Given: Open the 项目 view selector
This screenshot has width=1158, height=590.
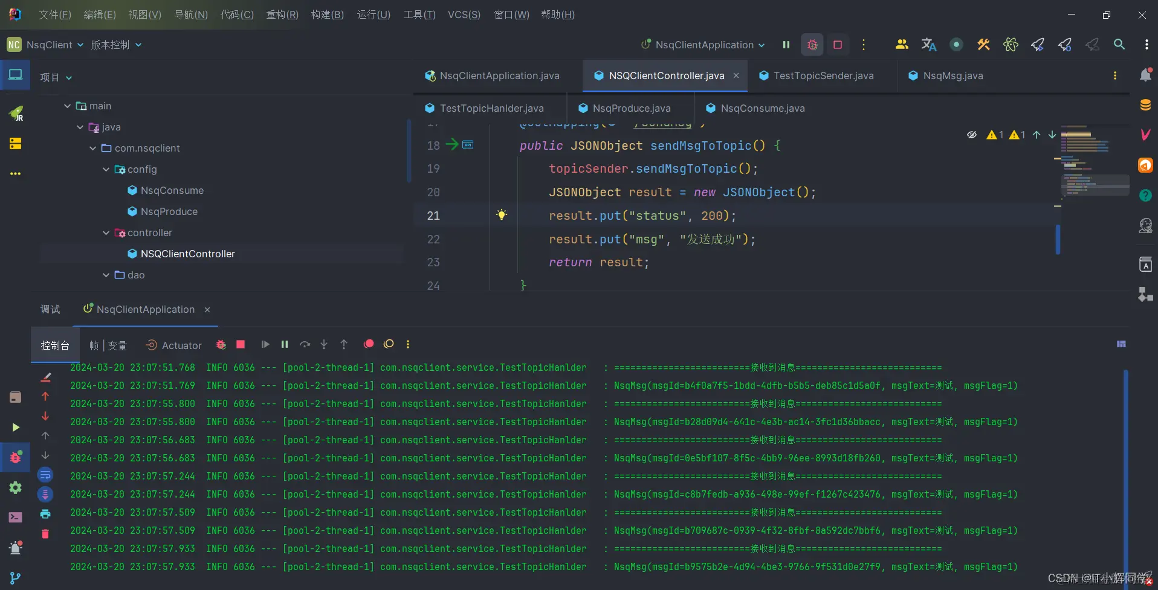Looking at the screenshot, I should coord(56,77).
